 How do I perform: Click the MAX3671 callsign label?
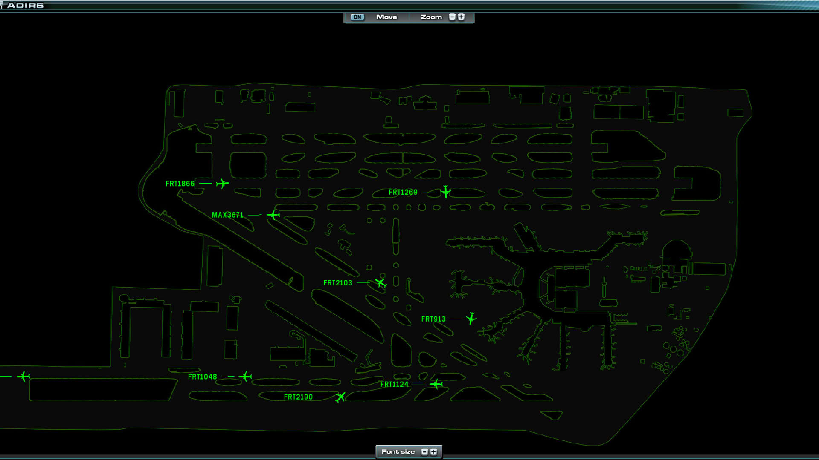click(x=228, y=215)
